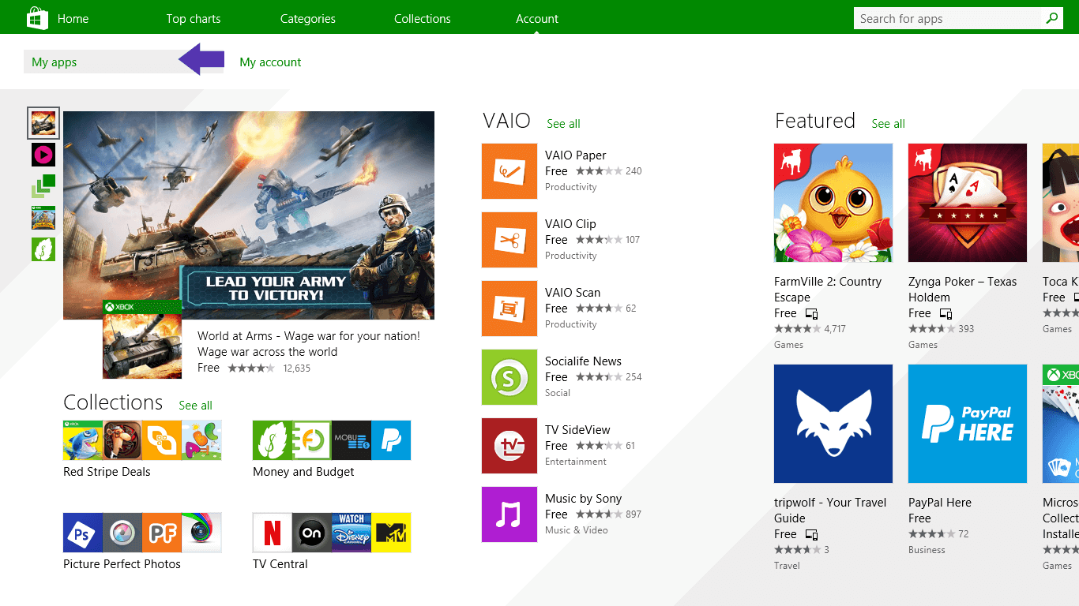Open the Socialife News green icon

tap(509, 377)
